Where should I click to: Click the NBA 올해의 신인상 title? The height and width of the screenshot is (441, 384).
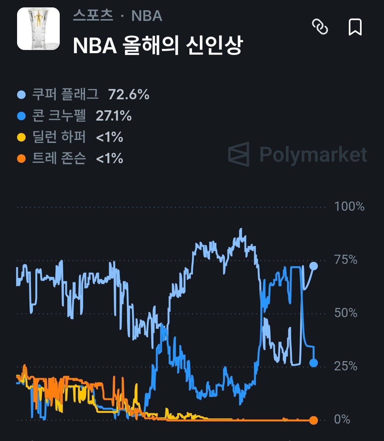[158, 45]
